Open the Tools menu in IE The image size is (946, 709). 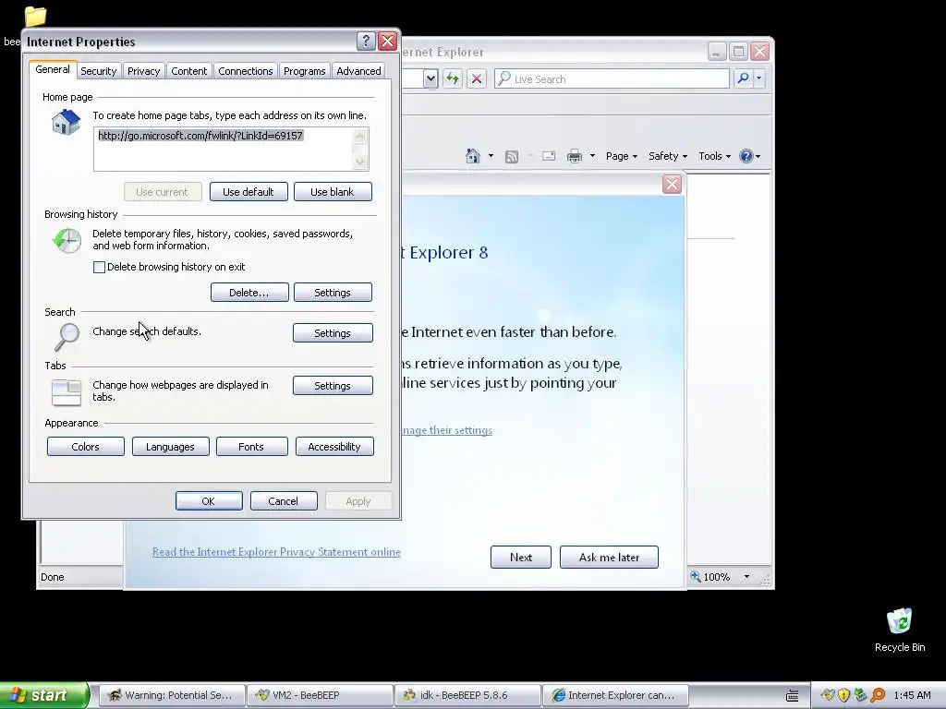(x=714, y=156)
